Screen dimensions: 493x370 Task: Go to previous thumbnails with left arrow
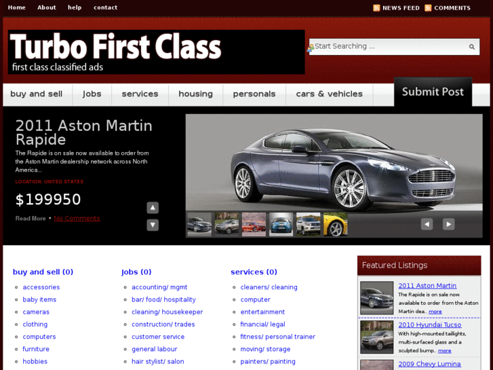[x=427, y=224]
